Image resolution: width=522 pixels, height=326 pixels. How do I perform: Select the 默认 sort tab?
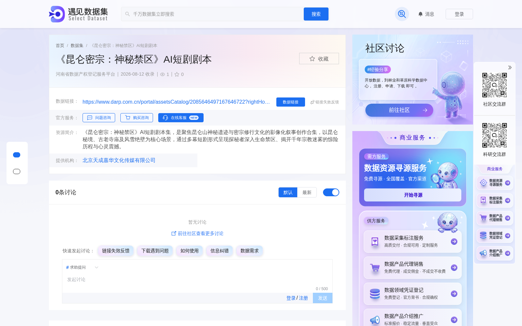tap(288, 192)
